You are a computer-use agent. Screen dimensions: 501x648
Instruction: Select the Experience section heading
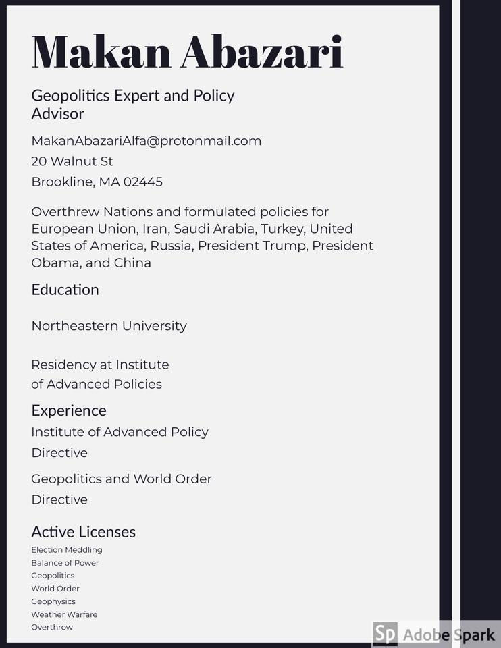69,410
